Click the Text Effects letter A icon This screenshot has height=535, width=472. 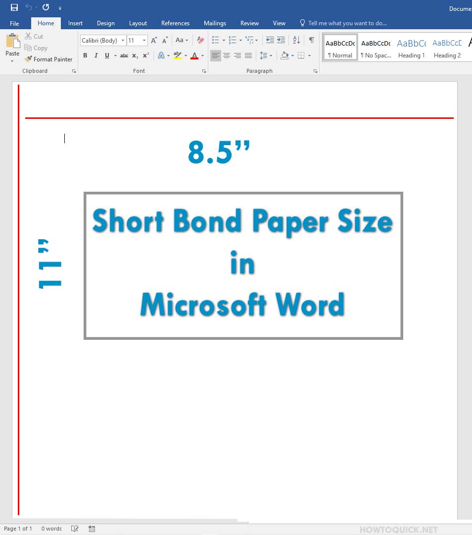[x=161, y=55]
